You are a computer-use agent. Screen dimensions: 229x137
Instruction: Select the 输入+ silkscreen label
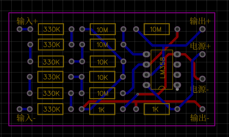(x=27, y=21)
